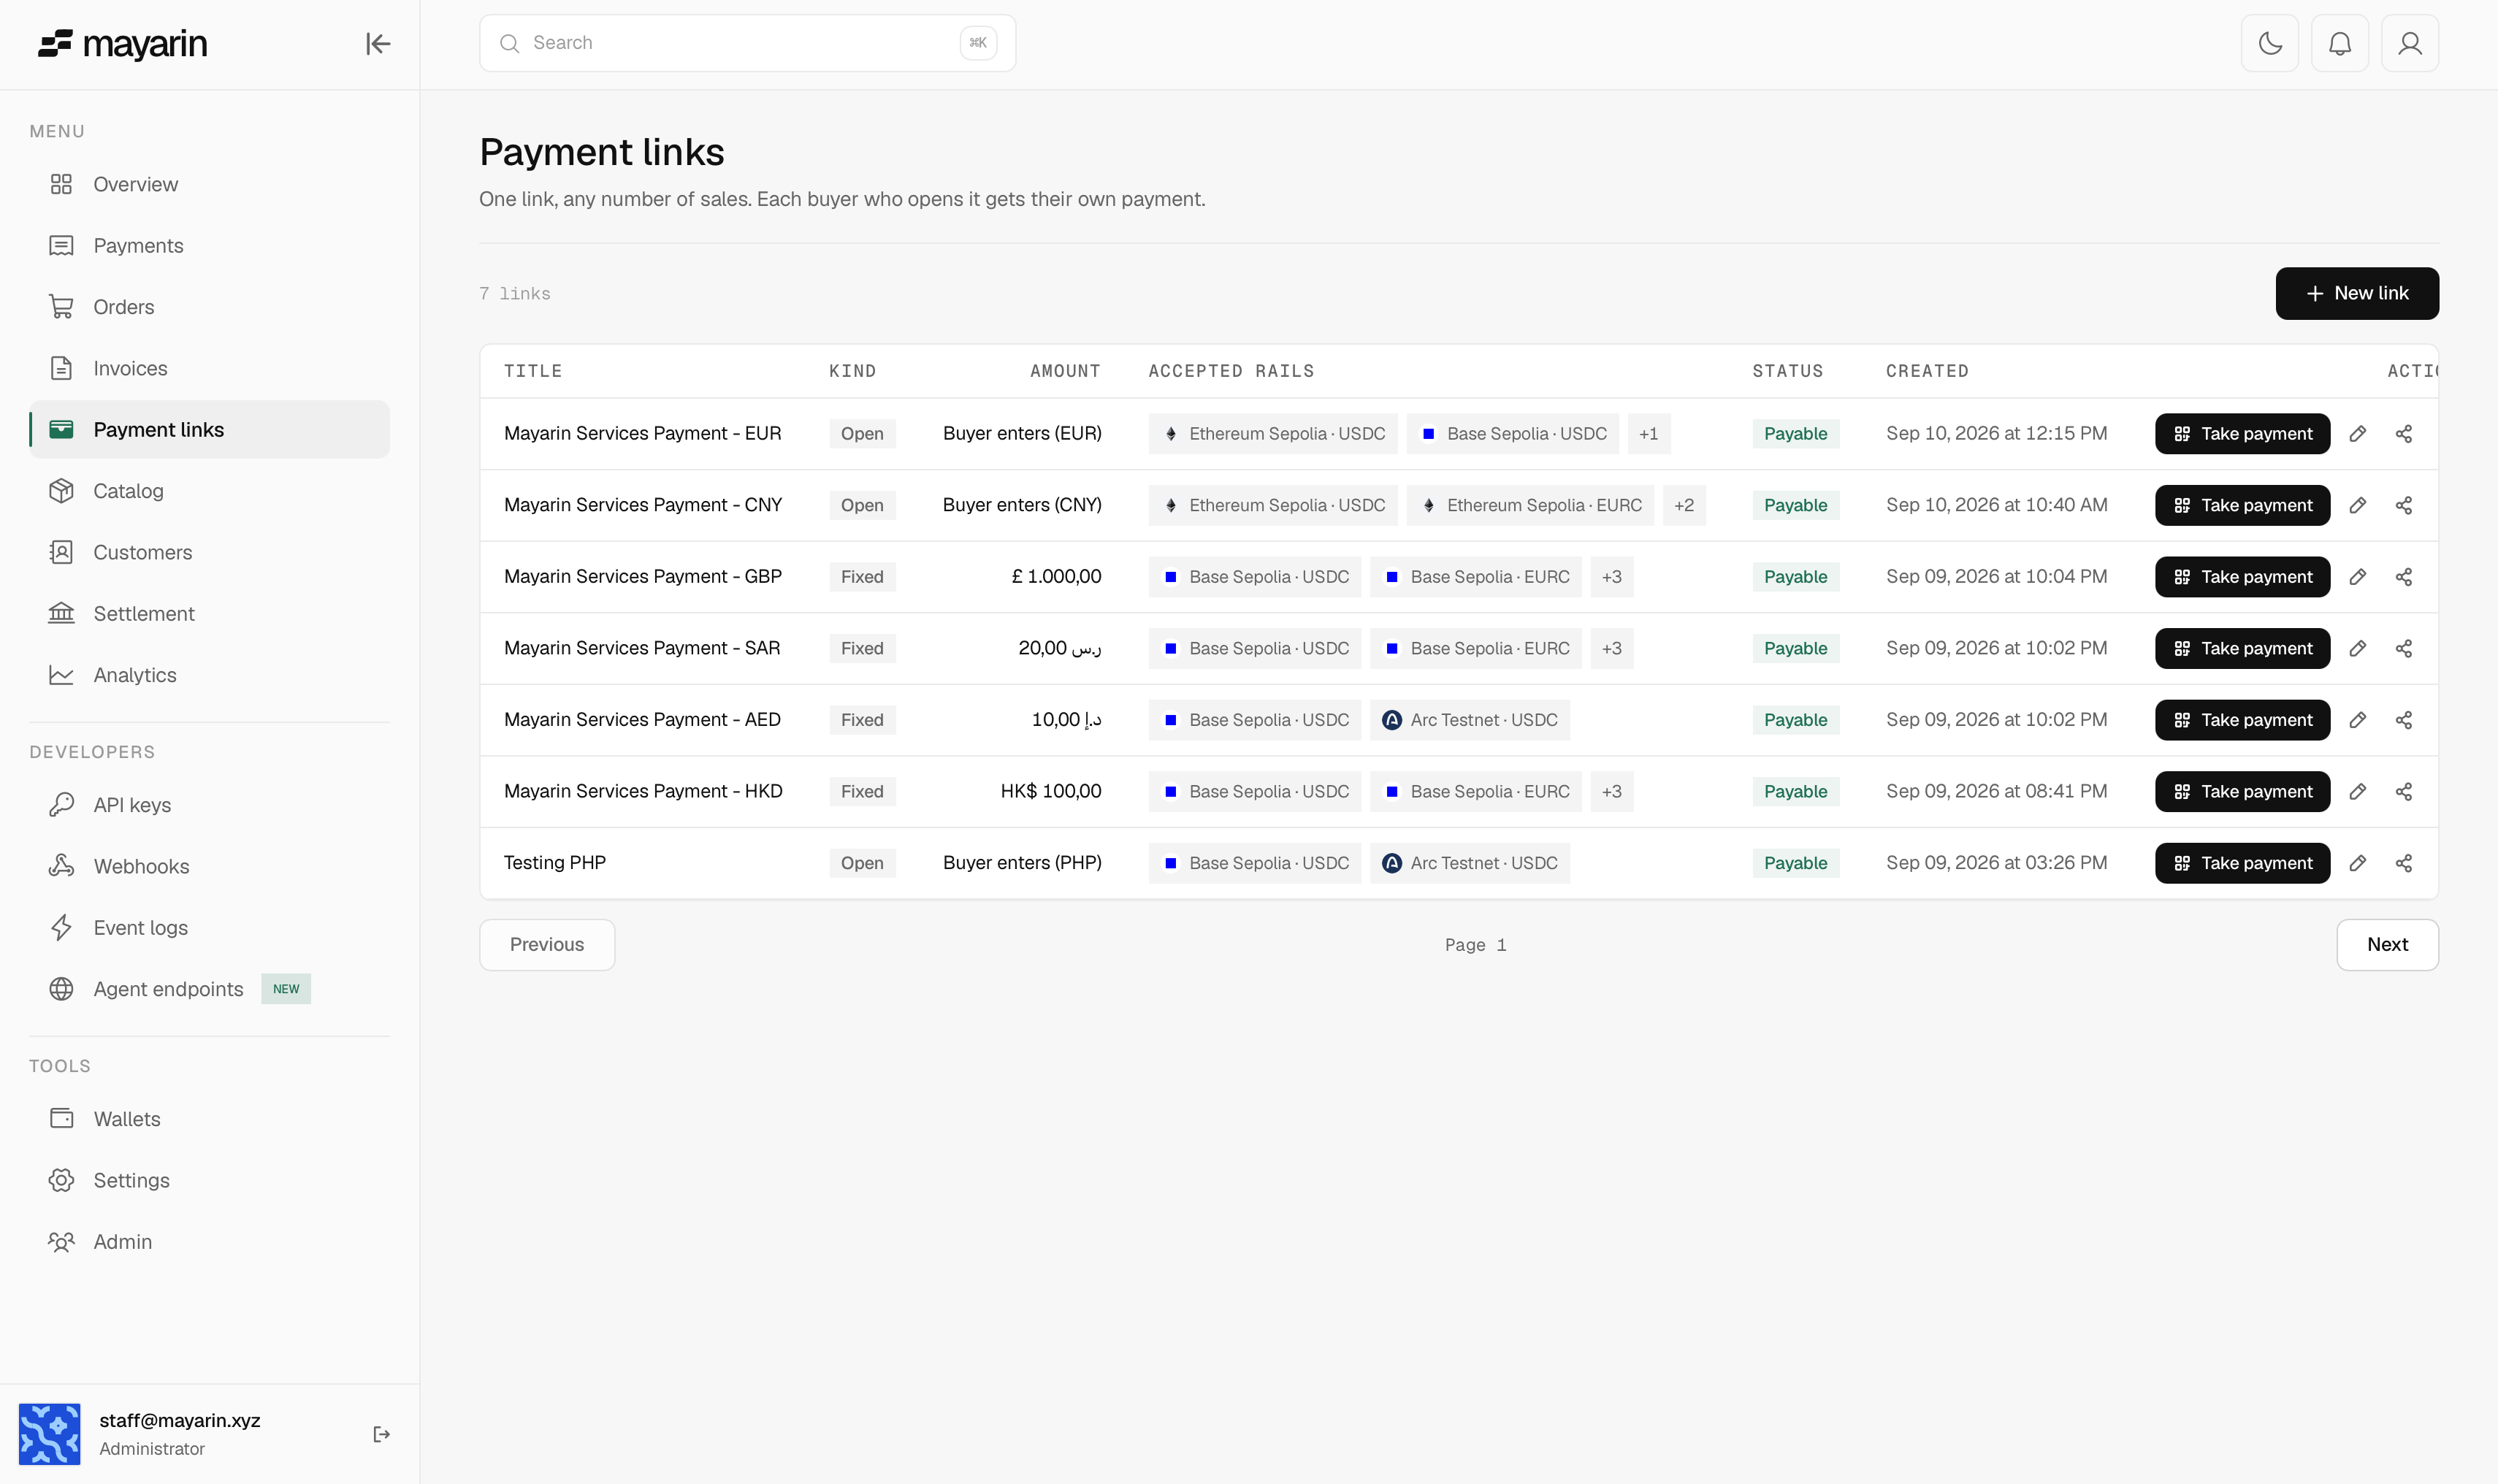Click Payable status on Testing PHP row

coord(1796,863)
